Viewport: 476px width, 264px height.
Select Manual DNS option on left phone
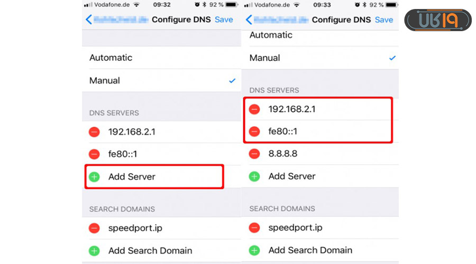pyautogui.click(x=105, y=81)
